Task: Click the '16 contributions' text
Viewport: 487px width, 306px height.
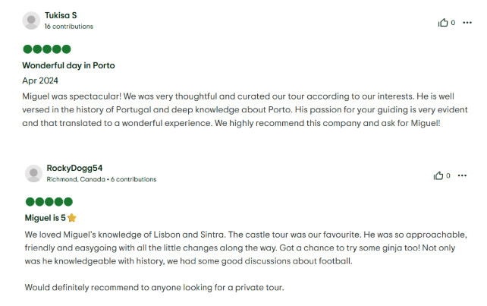Action: pos(68,27)
